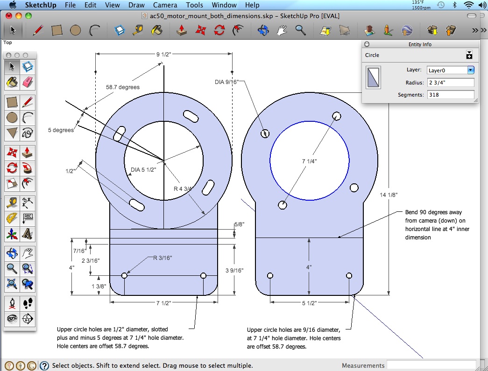
Task: Open the Draw menu
Action: [136, 5]
